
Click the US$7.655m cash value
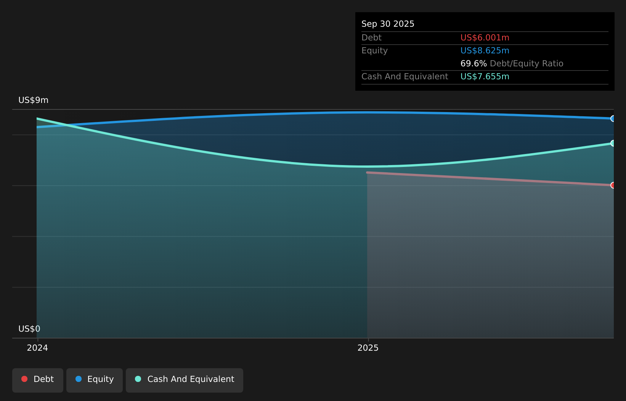coord(485,77)
